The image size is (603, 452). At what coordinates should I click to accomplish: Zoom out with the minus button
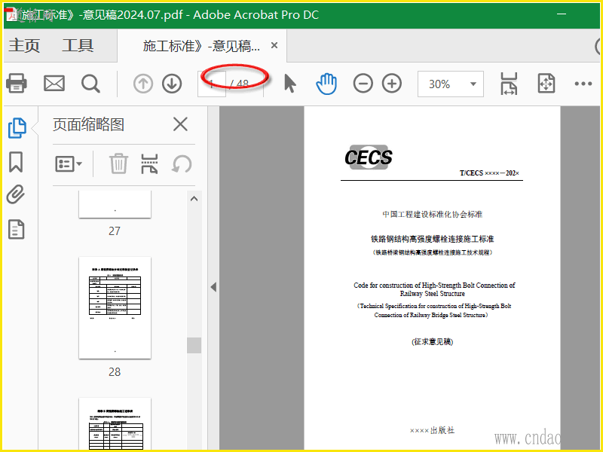(x=363, y=84)
